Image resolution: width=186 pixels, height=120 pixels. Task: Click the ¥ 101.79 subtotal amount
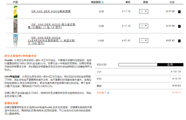click(x=176, y=72)
